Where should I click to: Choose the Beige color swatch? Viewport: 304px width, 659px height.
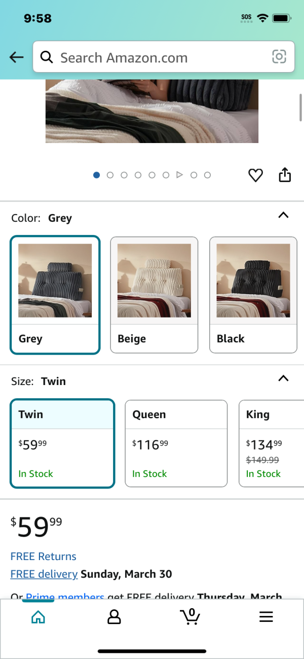pos(154,295)
